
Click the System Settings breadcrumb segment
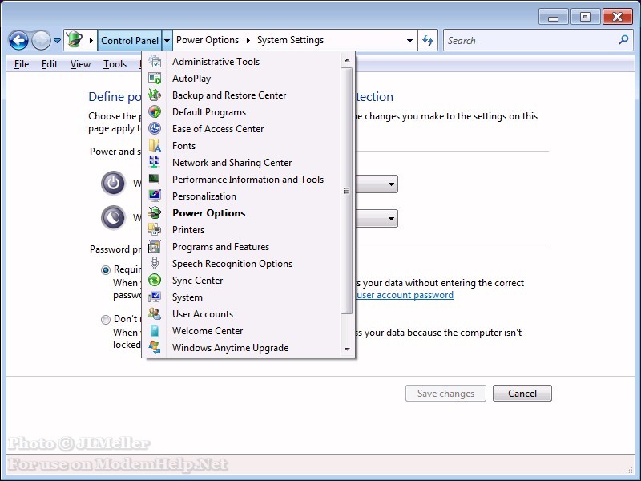pyautogui.click(x=290, y=40)
